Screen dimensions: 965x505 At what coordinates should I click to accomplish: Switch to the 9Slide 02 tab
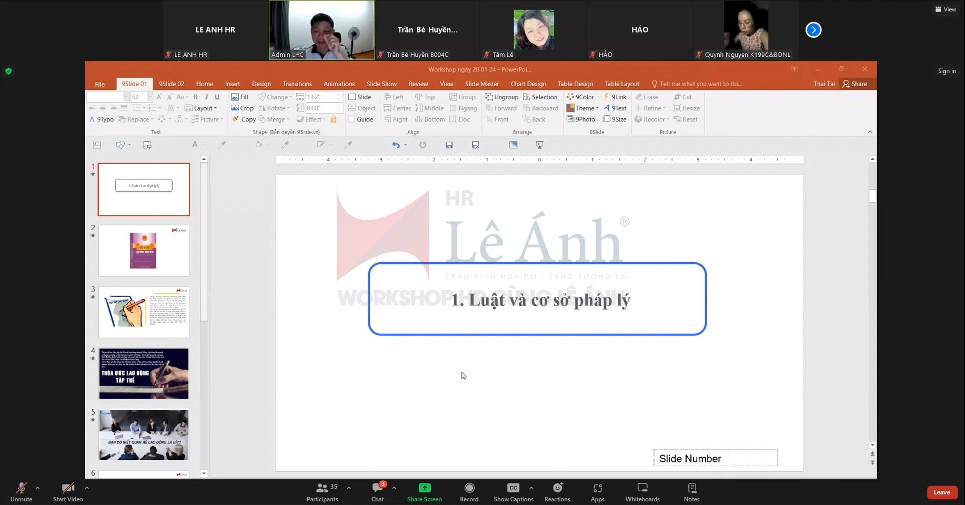coord(172,84)
